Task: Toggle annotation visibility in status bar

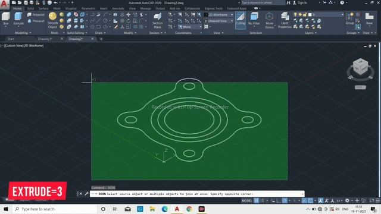Action: click(x=321, y=200)
